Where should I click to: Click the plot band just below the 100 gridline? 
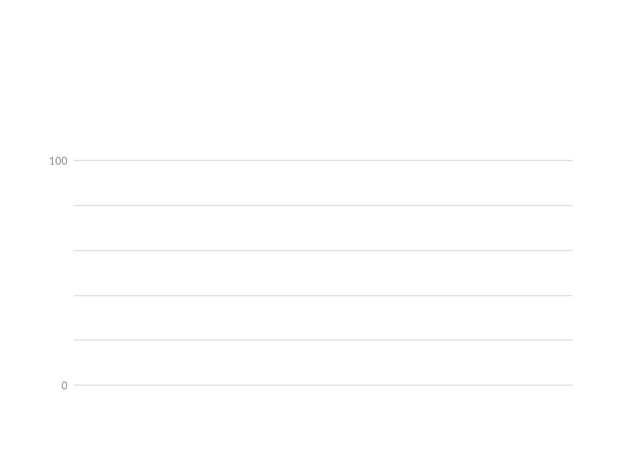pos(323,183)
